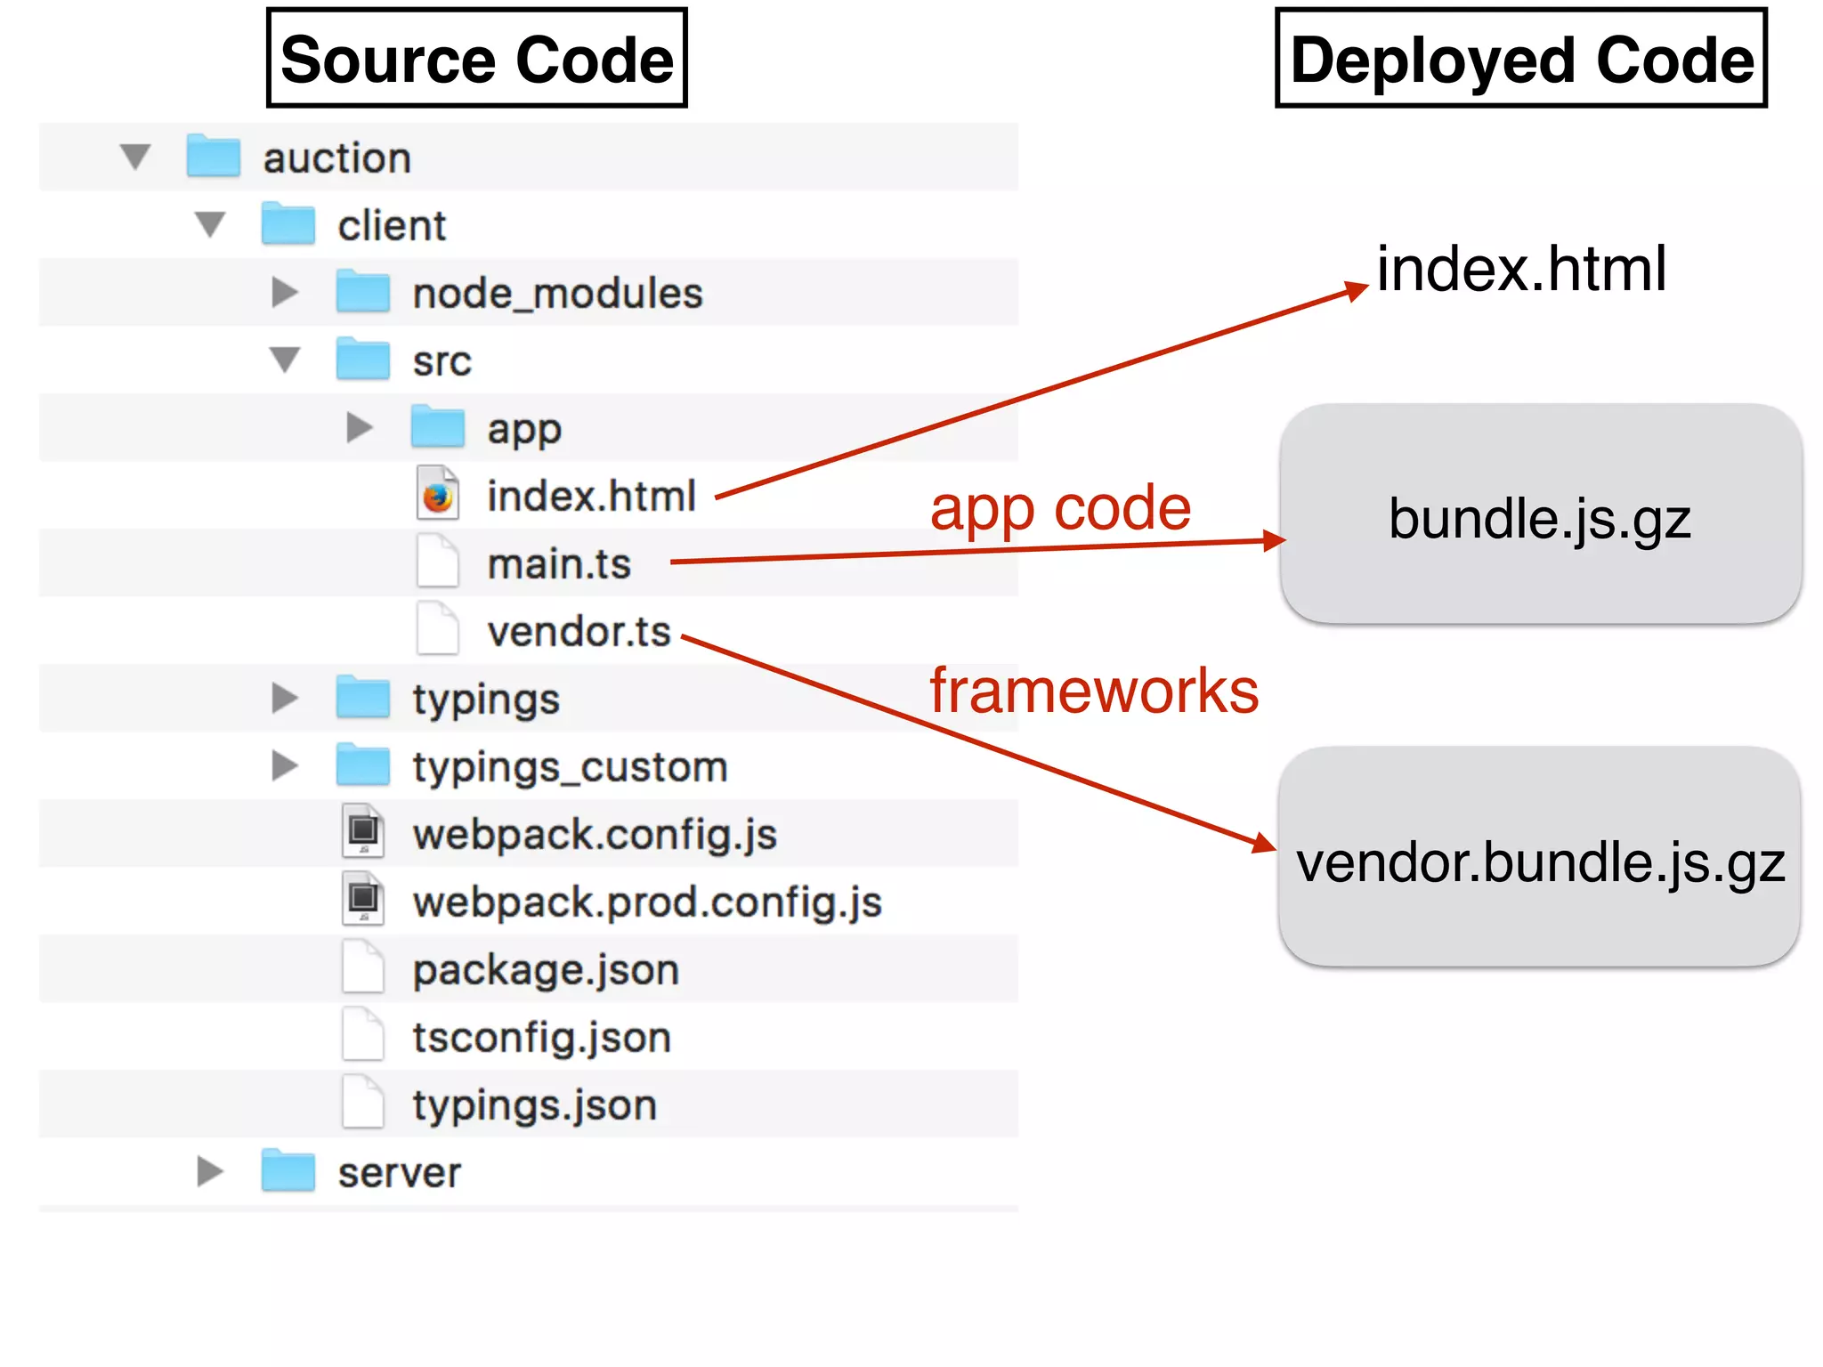This screenshot has height=1367, width=1823.
Task: Collapse the src folder disclosure triangle
Action: point(285,360)
